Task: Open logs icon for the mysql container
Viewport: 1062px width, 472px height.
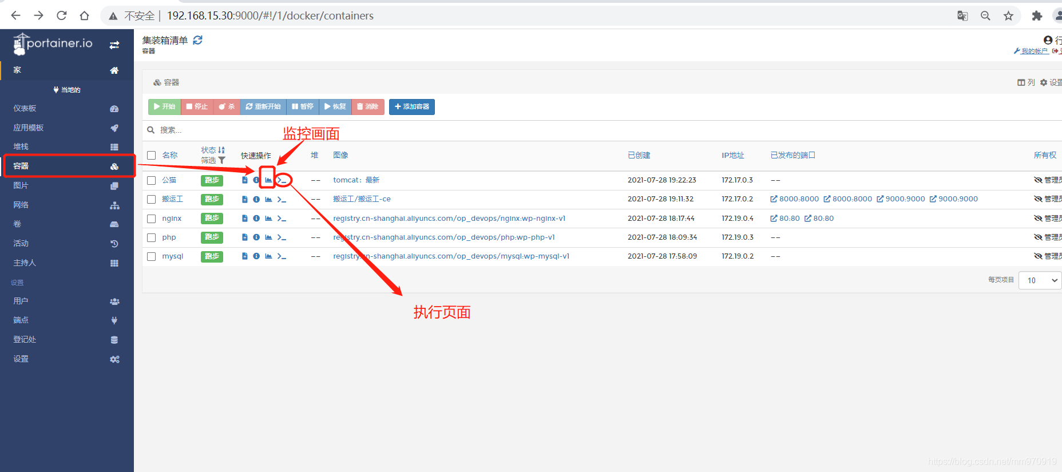Action: tap(245, 256)
